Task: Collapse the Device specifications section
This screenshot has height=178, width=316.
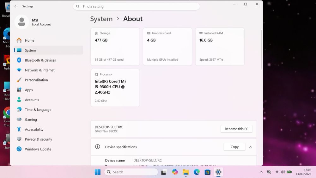Action: click(251, 147)
